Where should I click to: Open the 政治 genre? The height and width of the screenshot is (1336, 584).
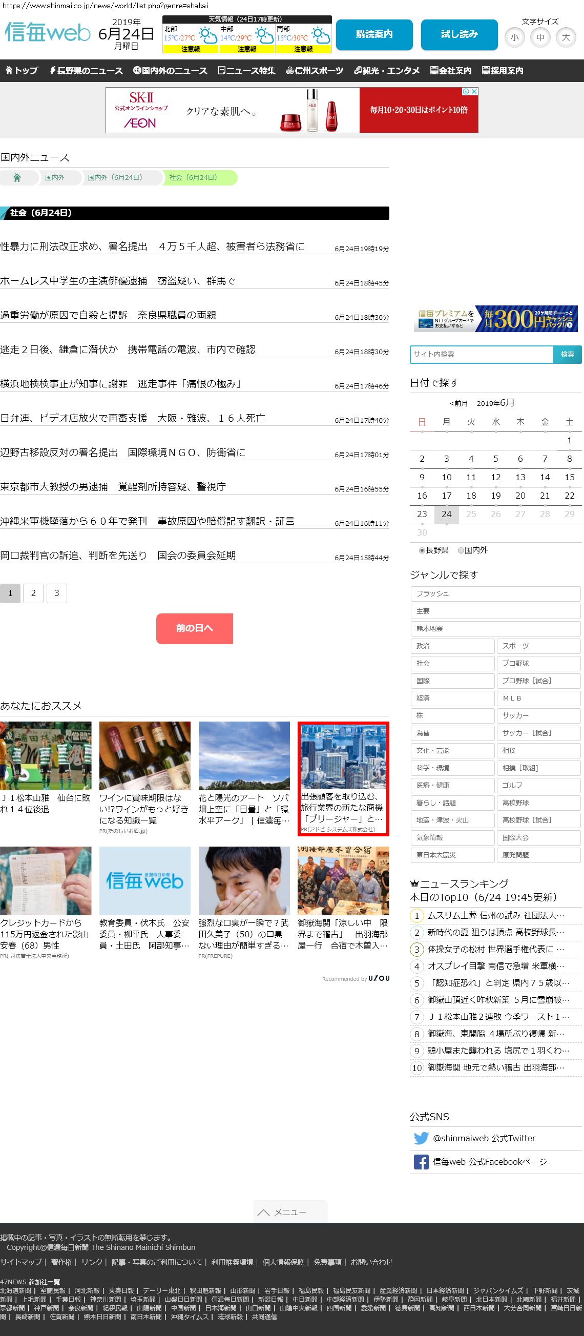coord(452,646)
